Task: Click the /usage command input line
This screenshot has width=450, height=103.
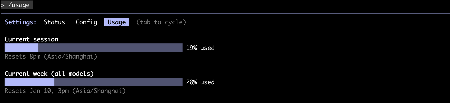Action: tap(17, 5)
